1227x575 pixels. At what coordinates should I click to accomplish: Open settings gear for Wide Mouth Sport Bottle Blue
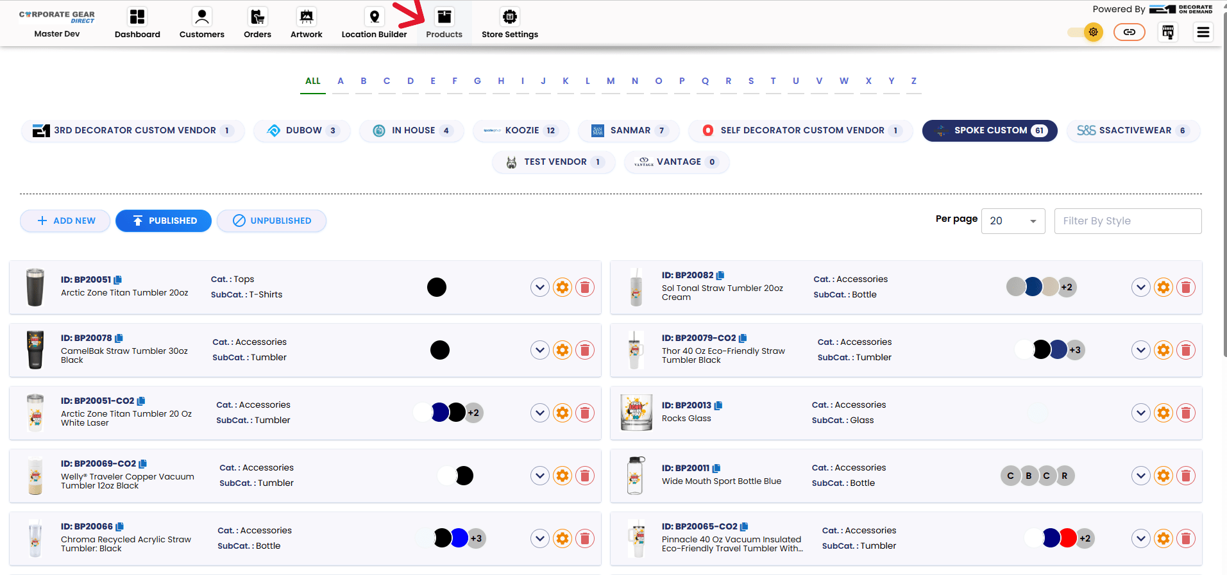pos(1164,476)
